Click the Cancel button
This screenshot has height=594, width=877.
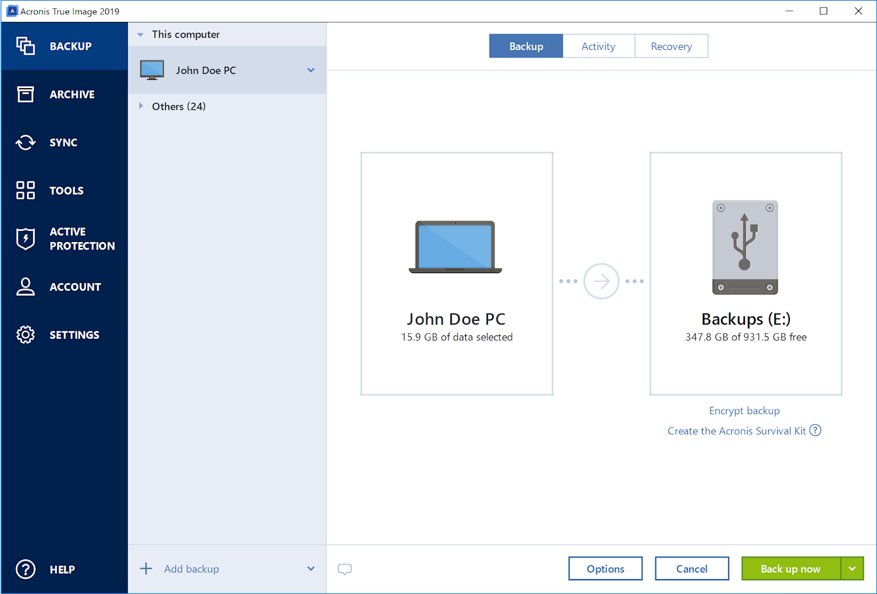pos(692,569)
